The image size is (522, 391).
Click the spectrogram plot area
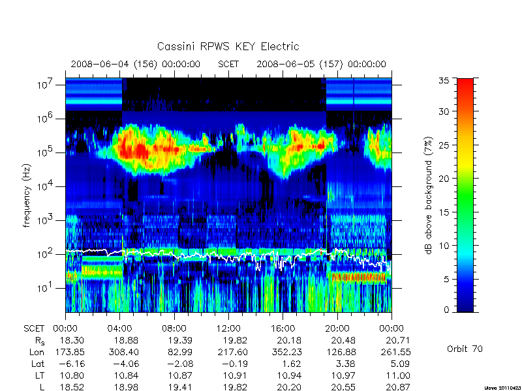(x=228, y=195)
